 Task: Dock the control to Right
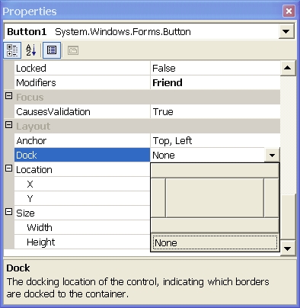271,197
